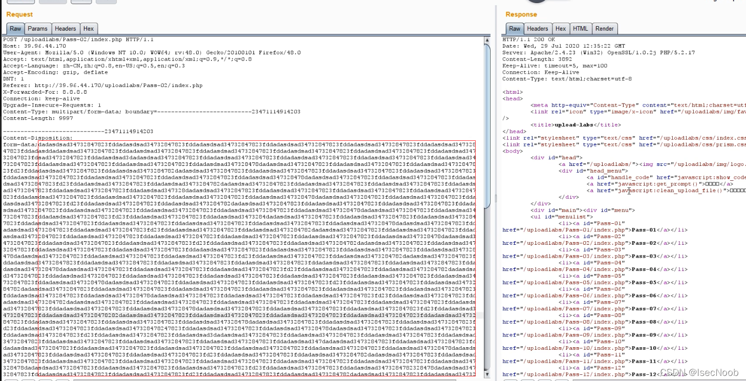Click the Content-Type: text/html;charset=utf-8 line
This screenshot has width=746, height=381.
click(567, 79)
